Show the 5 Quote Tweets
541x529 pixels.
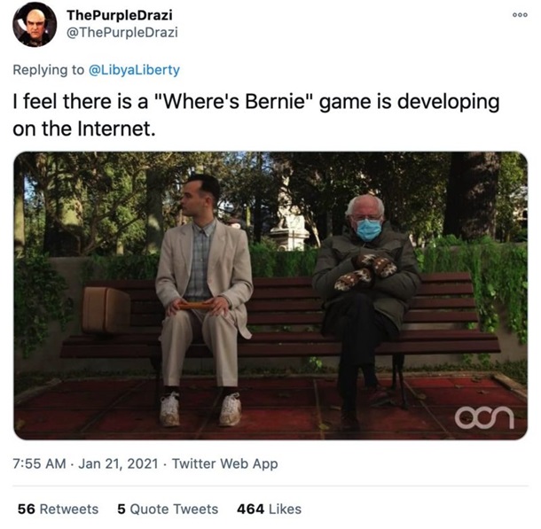coord(168,509)
